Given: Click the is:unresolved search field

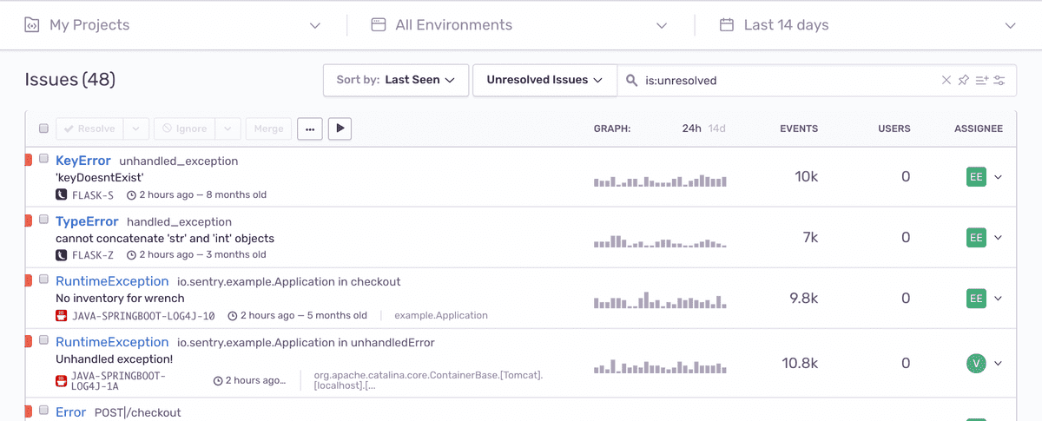Looking at the screenshot, I should 790,80.
